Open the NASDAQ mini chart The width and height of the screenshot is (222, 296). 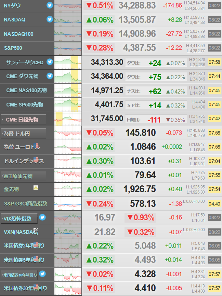point(68,20)
